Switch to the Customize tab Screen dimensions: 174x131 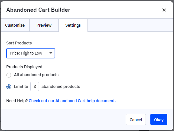point(15,25)
